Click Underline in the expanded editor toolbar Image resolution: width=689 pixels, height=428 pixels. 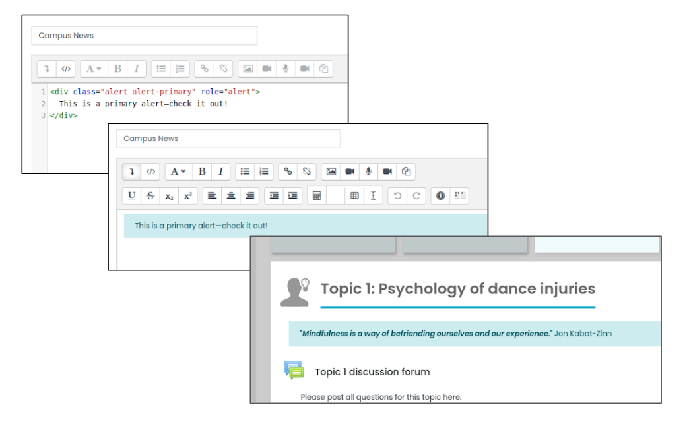[132, 196]
